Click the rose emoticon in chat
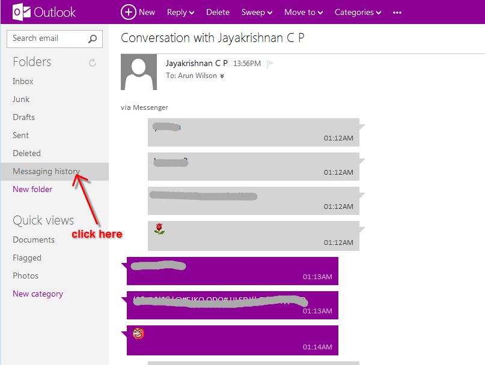Image resolution: width=485 pixels, height=365 pixels. pyautogui.click(x=159, y=229)
